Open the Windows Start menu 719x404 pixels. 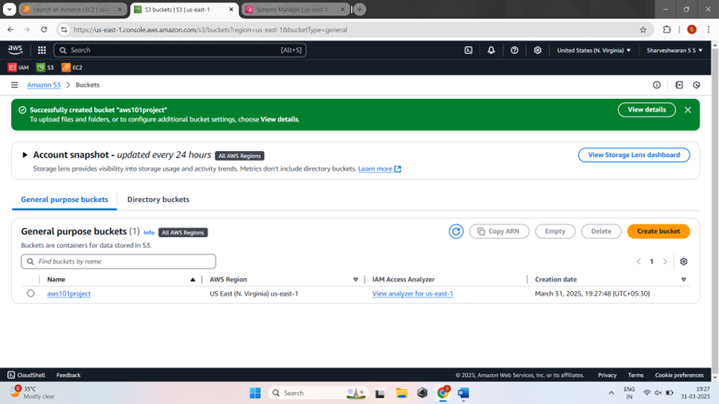tap(255, 393)
